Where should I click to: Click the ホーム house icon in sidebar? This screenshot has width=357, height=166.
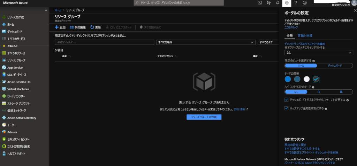4,24
